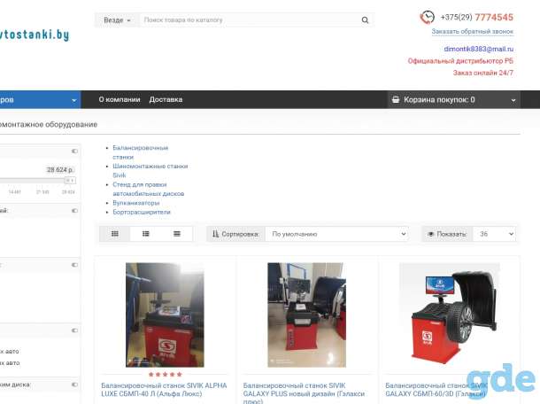The width and height of the screenshot is (540, 404).
Task: Toggle the filter panel above авто options
Action: 74,330
